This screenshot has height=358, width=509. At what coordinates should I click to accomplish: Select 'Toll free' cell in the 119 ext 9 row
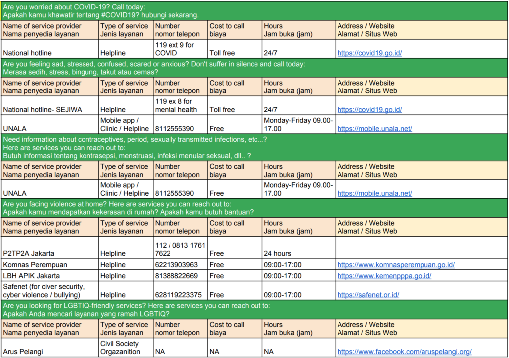click(235, 49)
